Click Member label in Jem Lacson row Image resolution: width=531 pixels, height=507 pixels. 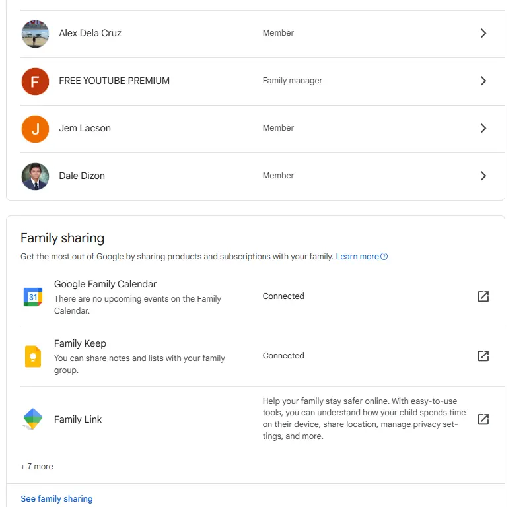point(278,128)
